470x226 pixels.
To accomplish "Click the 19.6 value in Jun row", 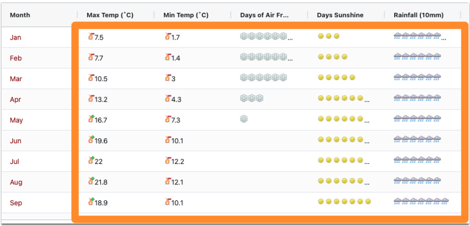I will click(x=101, y=141).
